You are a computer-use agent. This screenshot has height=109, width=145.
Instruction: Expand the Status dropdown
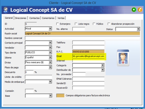[x=138, y=29]
